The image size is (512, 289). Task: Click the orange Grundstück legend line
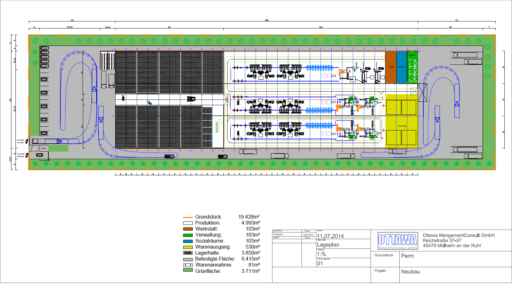click(x=188, y=217)
